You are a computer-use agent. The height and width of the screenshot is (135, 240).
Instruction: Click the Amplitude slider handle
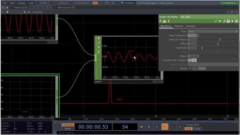tap(202, 48)
